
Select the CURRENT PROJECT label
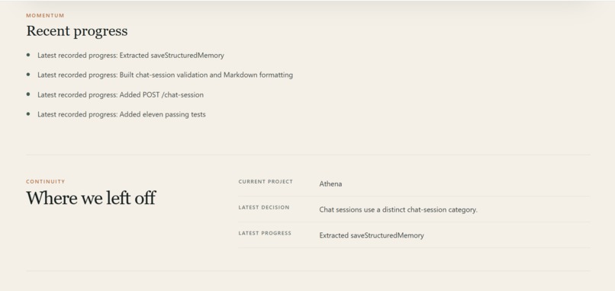coord(266,182)
